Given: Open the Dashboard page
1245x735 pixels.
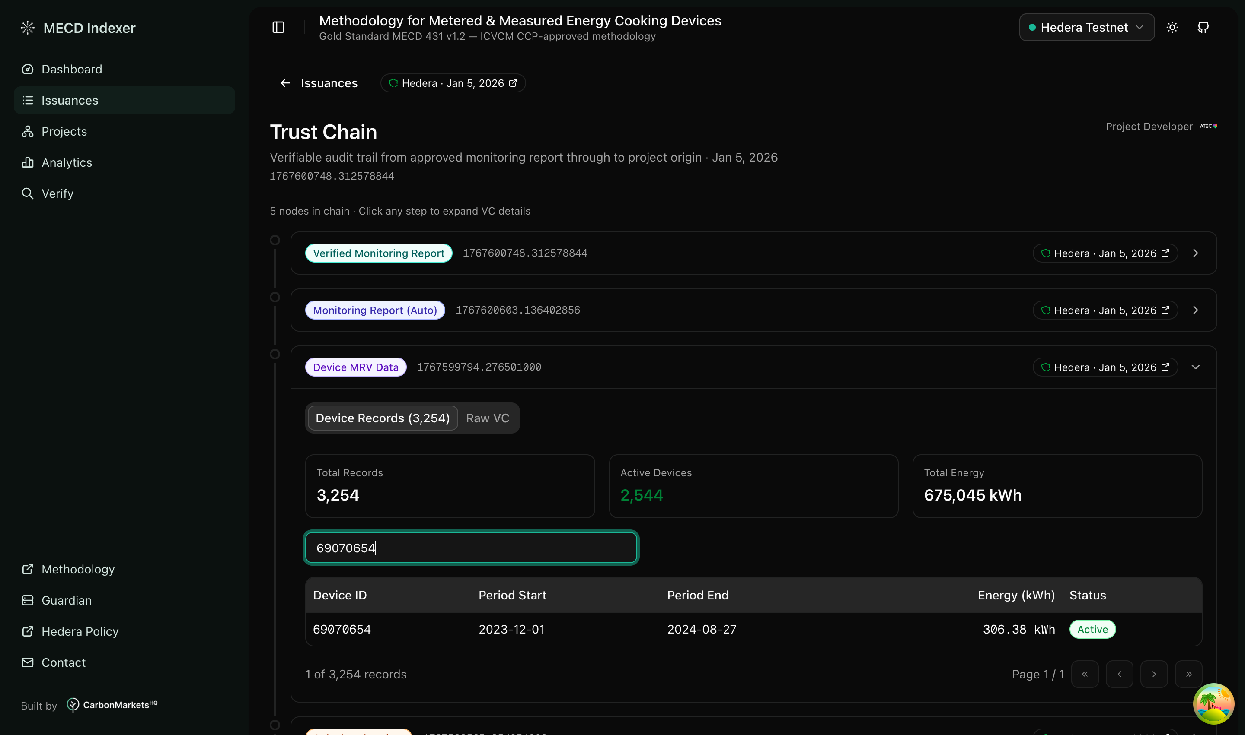Looking at the screenshot, I should [x=71, y=70].
